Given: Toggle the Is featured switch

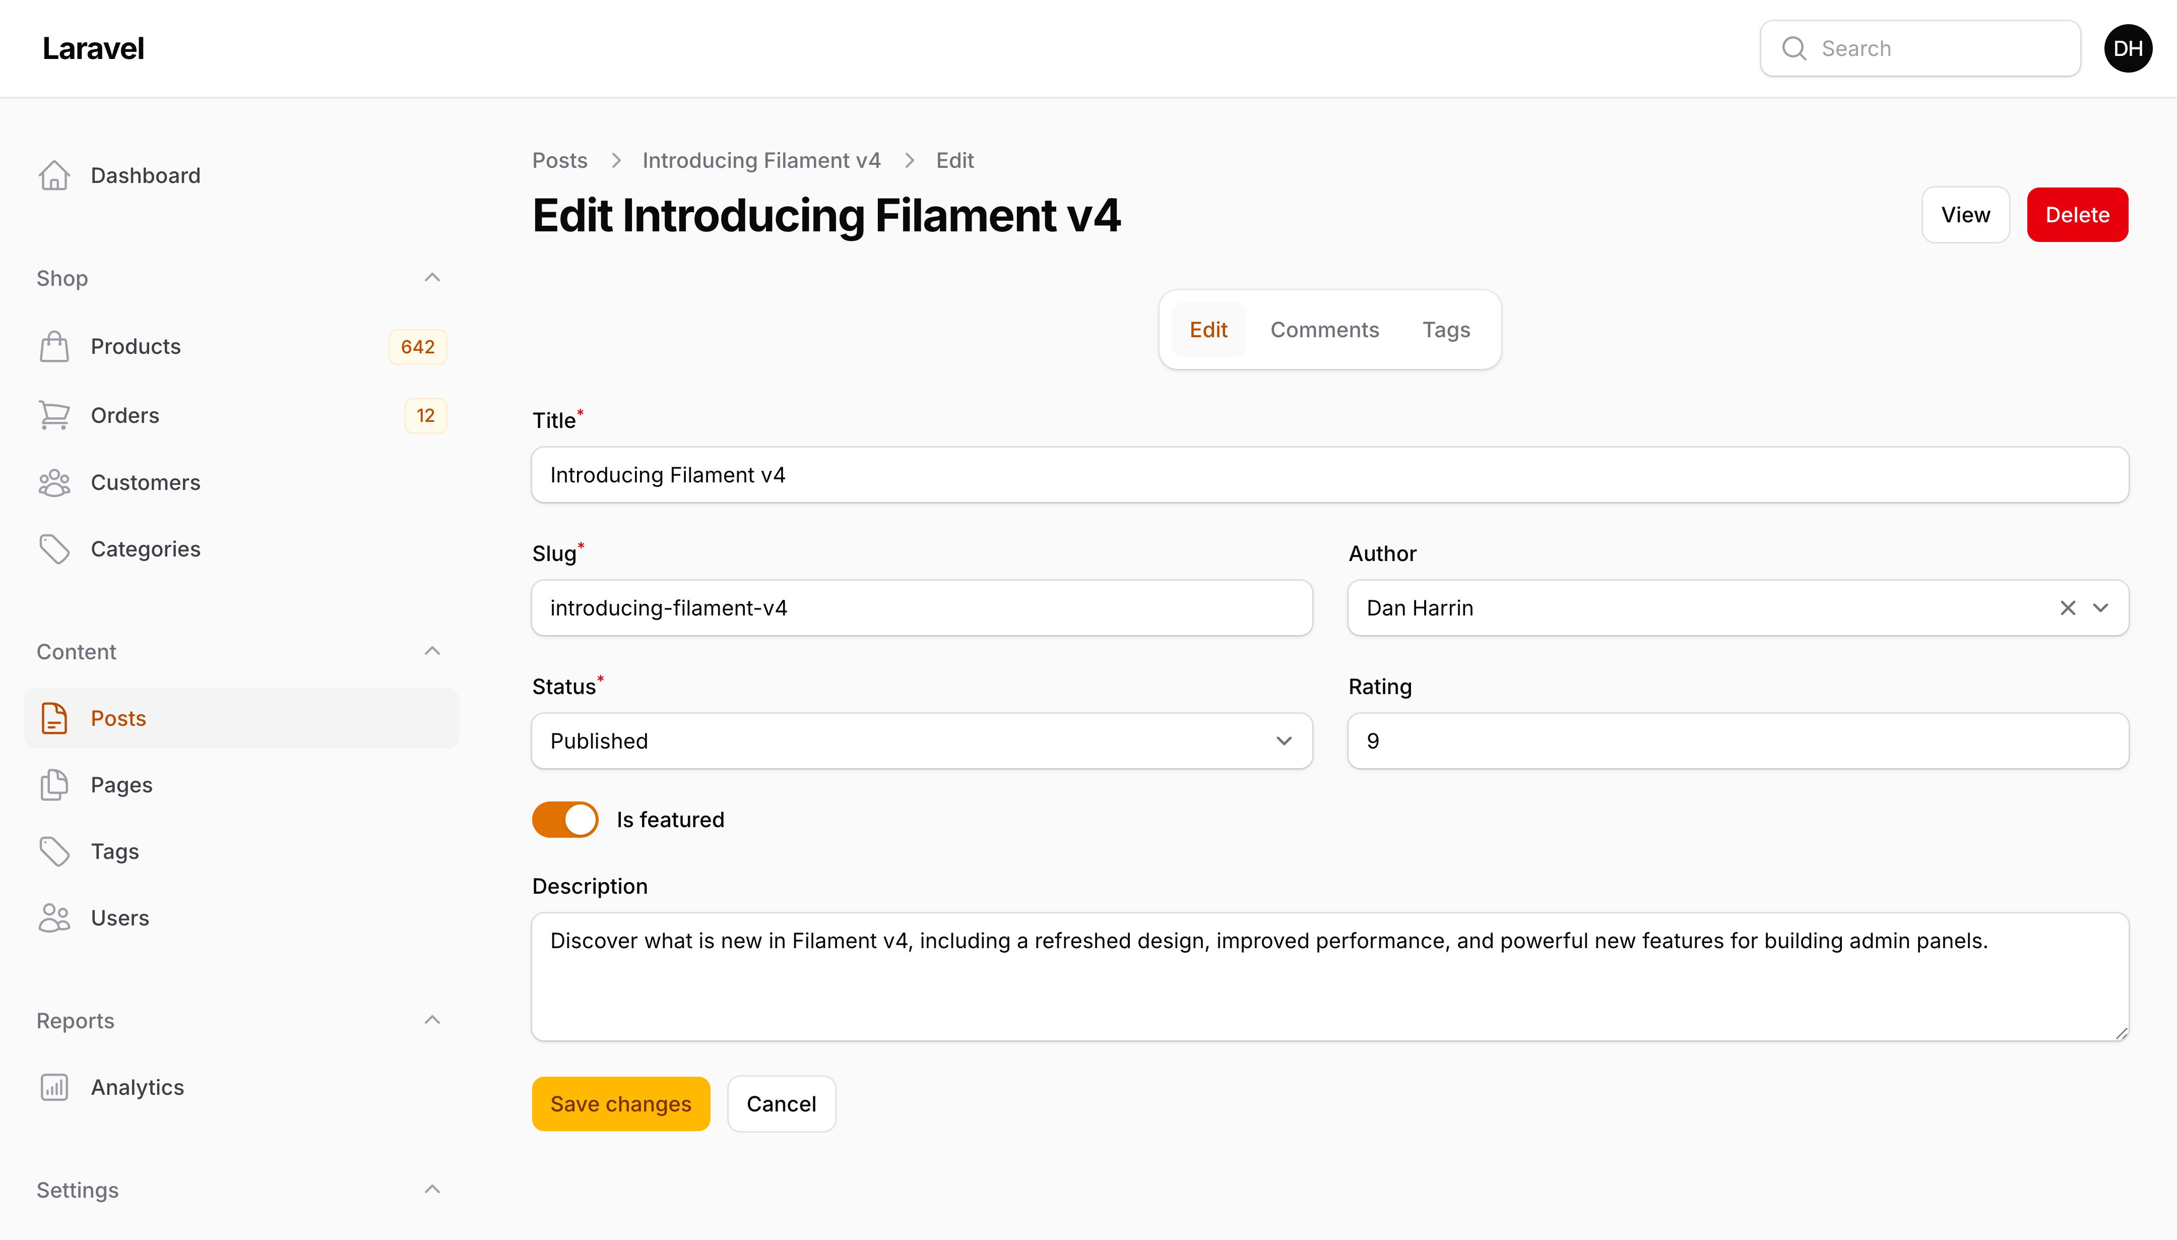Looking at the screenshot, I should 565,819.
